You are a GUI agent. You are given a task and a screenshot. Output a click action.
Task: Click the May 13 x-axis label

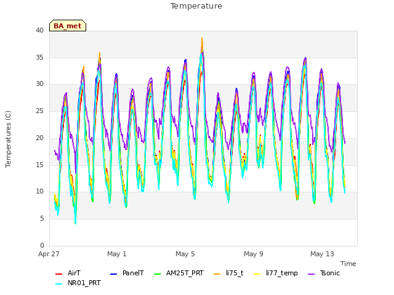pyautogui.click(x=322, y=254)
